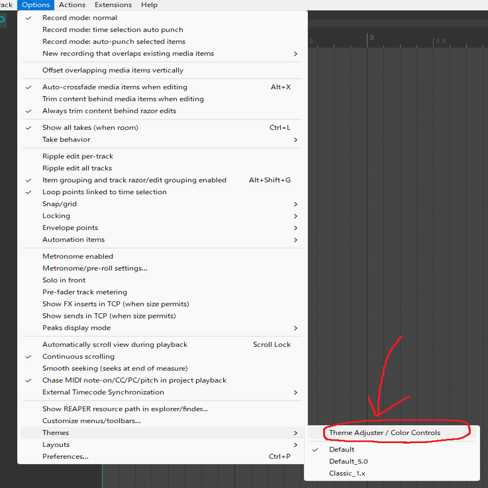Switch to the Classic_1.x theme
Screen dimensions: 488x488
(392, 473)
